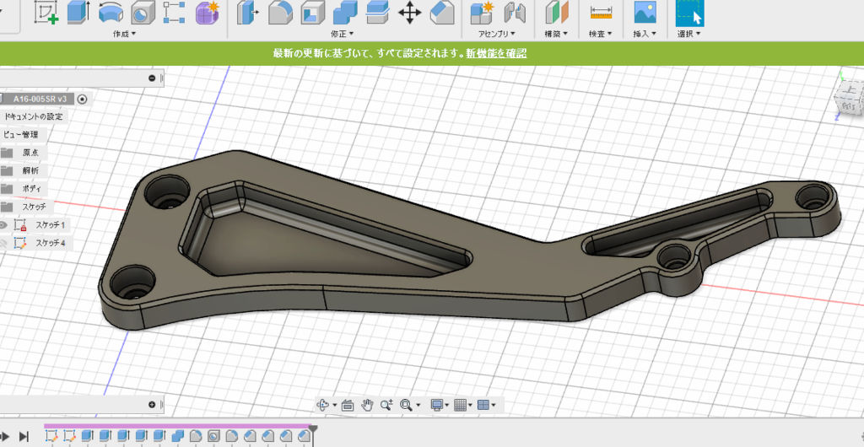Open the 作成 dropdown menu
This screenshot has width=864, height=447.
[124, 34]
